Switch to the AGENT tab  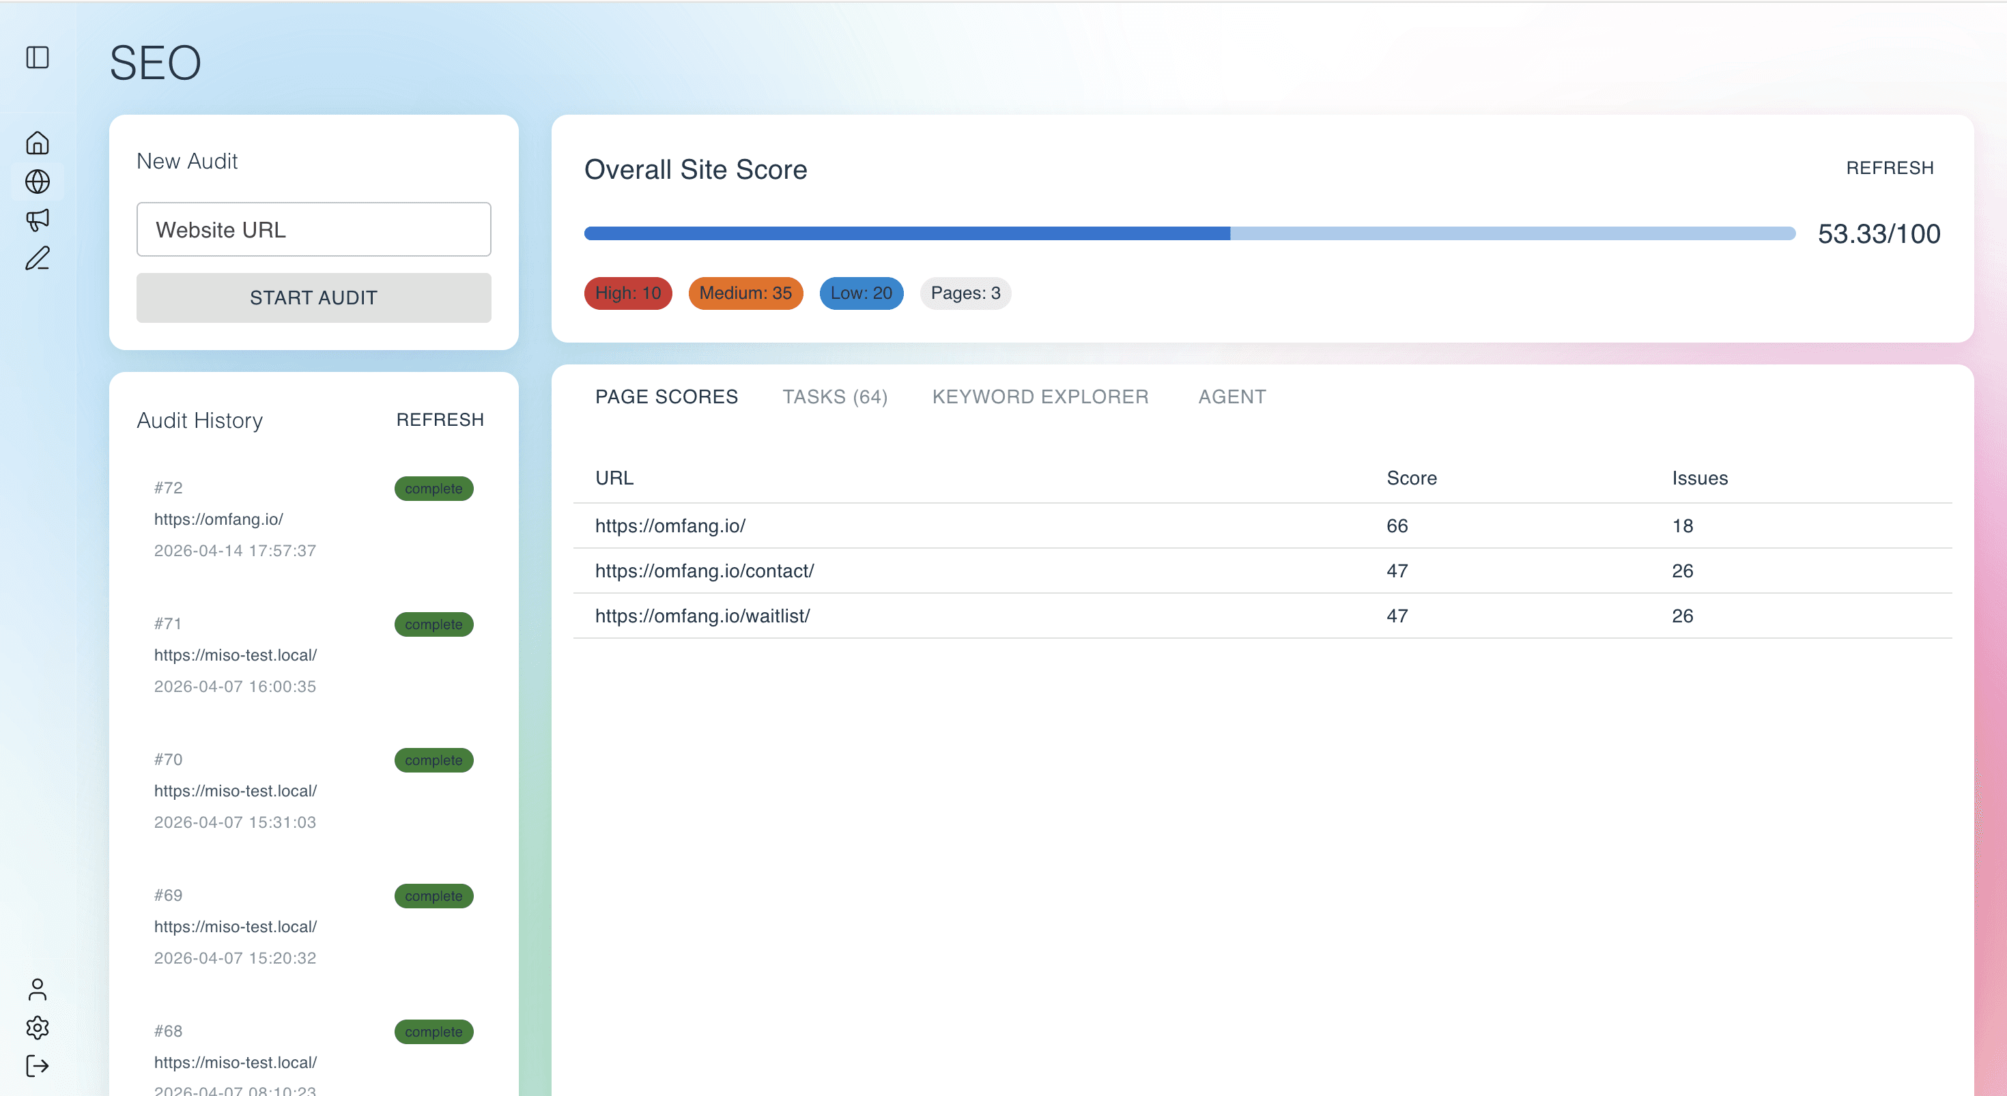click(1232, 396)
